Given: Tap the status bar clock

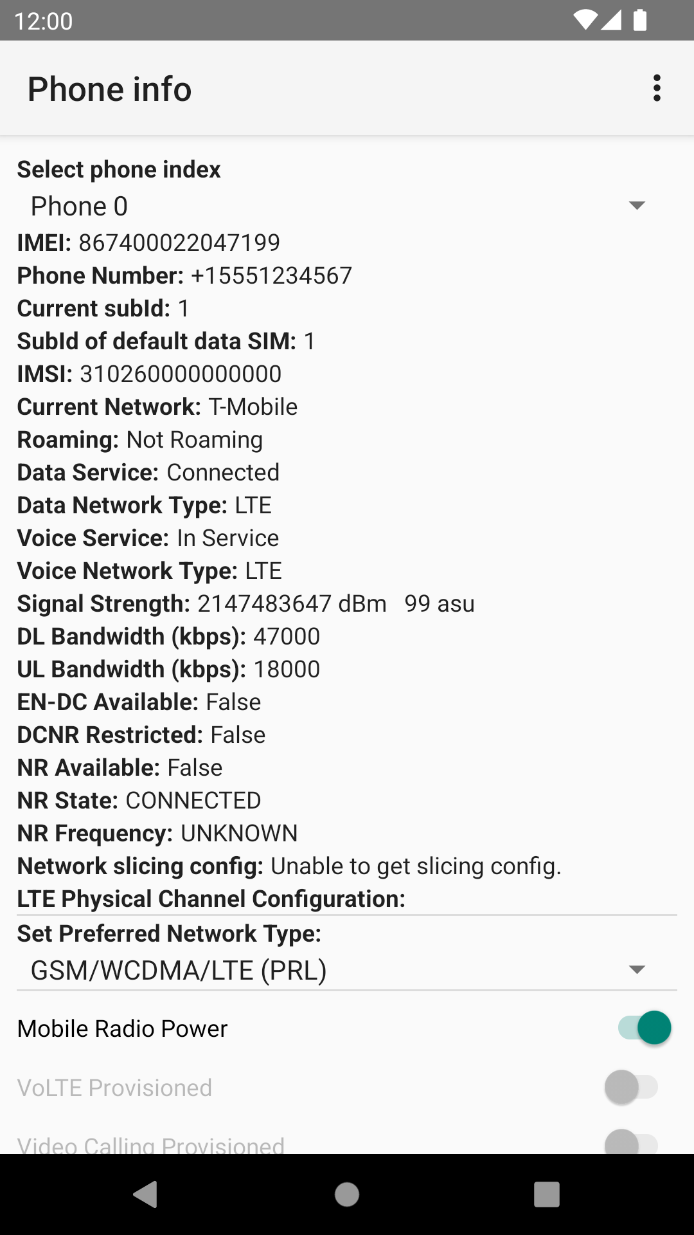Looking at the screenshot, I should [x=43, y=21].
